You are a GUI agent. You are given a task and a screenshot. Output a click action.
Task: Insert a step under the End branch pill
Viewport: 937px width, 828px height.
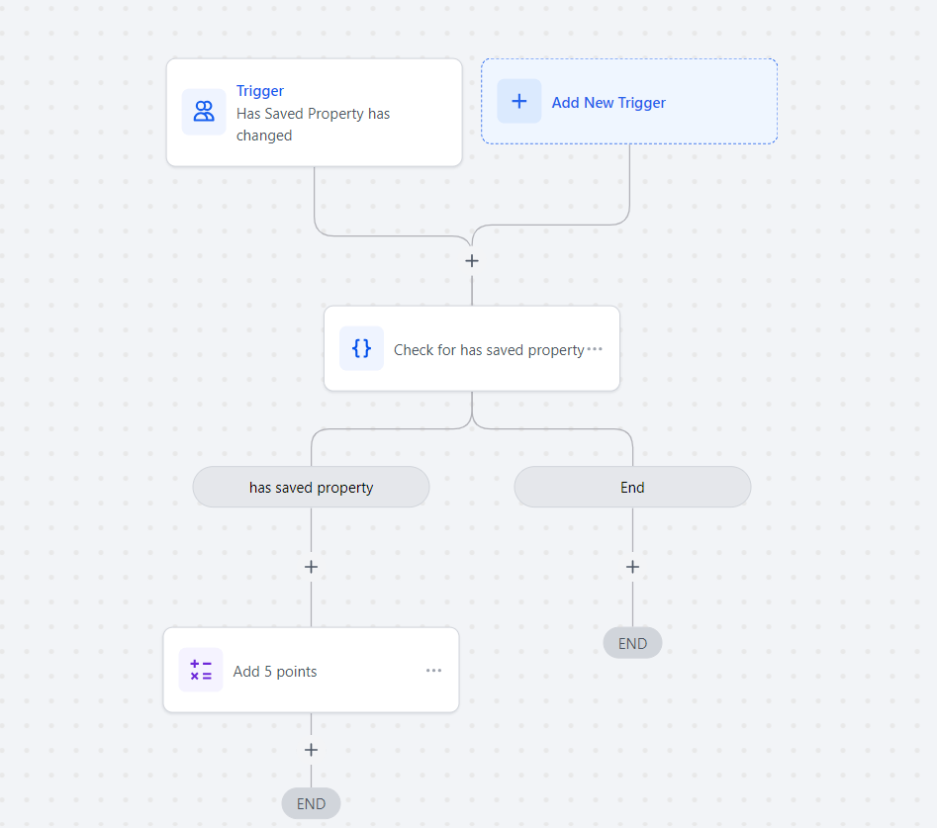(632, 567)
